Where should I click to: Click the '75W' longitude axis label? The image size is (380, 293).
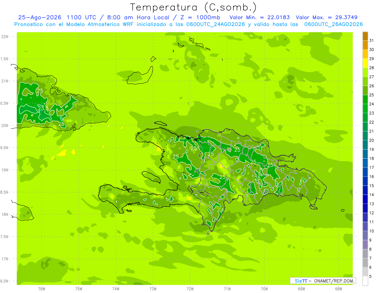[x=79, y=289]
